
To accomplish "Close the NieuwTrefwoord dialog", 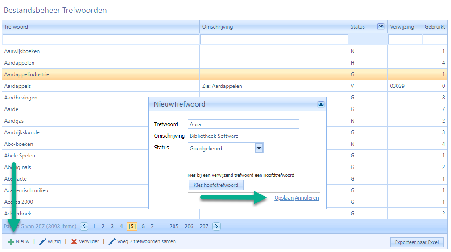I will click(x=320, y=104).
